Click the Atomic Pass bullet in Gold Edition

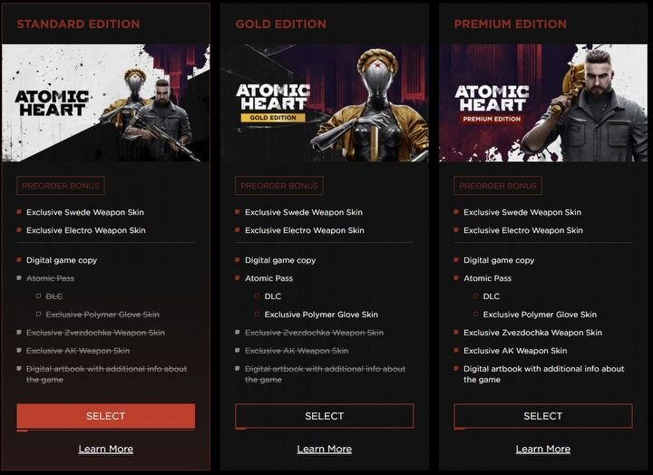pos(269,278)
